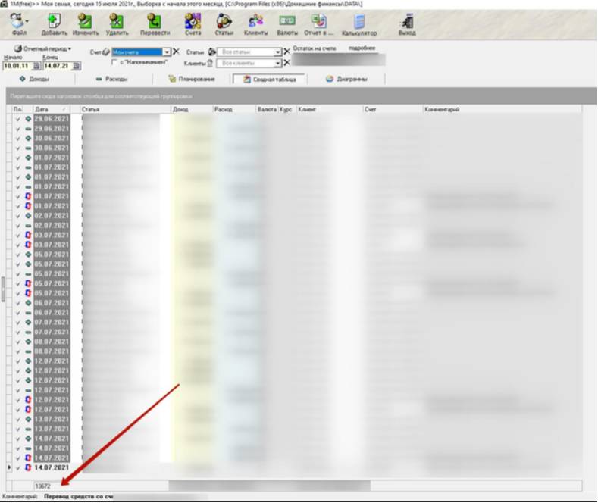The image size is (598, 503).
Task: Expand the Счет "Мои счета" dropdown
Action: click(167, 52)
